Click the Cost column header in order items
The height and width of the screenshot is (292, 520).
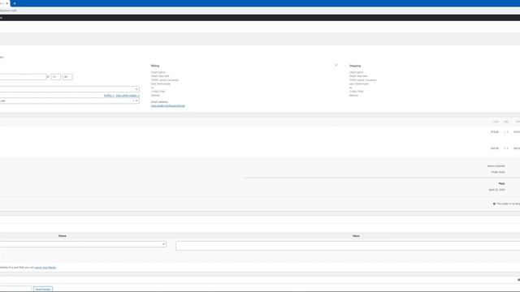pos(496,122)
